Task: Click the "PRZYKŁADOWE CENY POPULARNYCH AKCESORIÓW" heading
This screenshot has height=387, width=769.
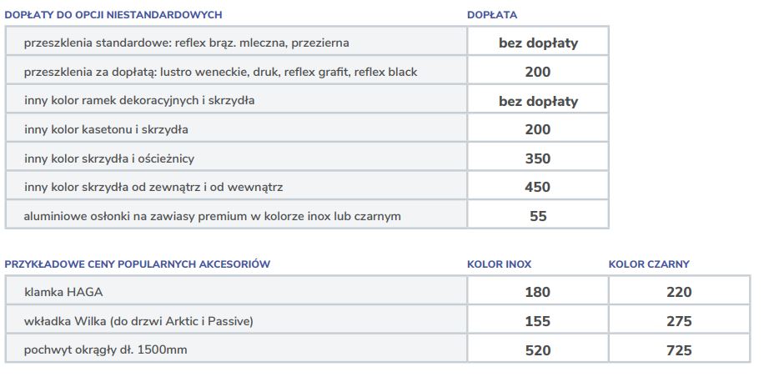Action: 138,264
